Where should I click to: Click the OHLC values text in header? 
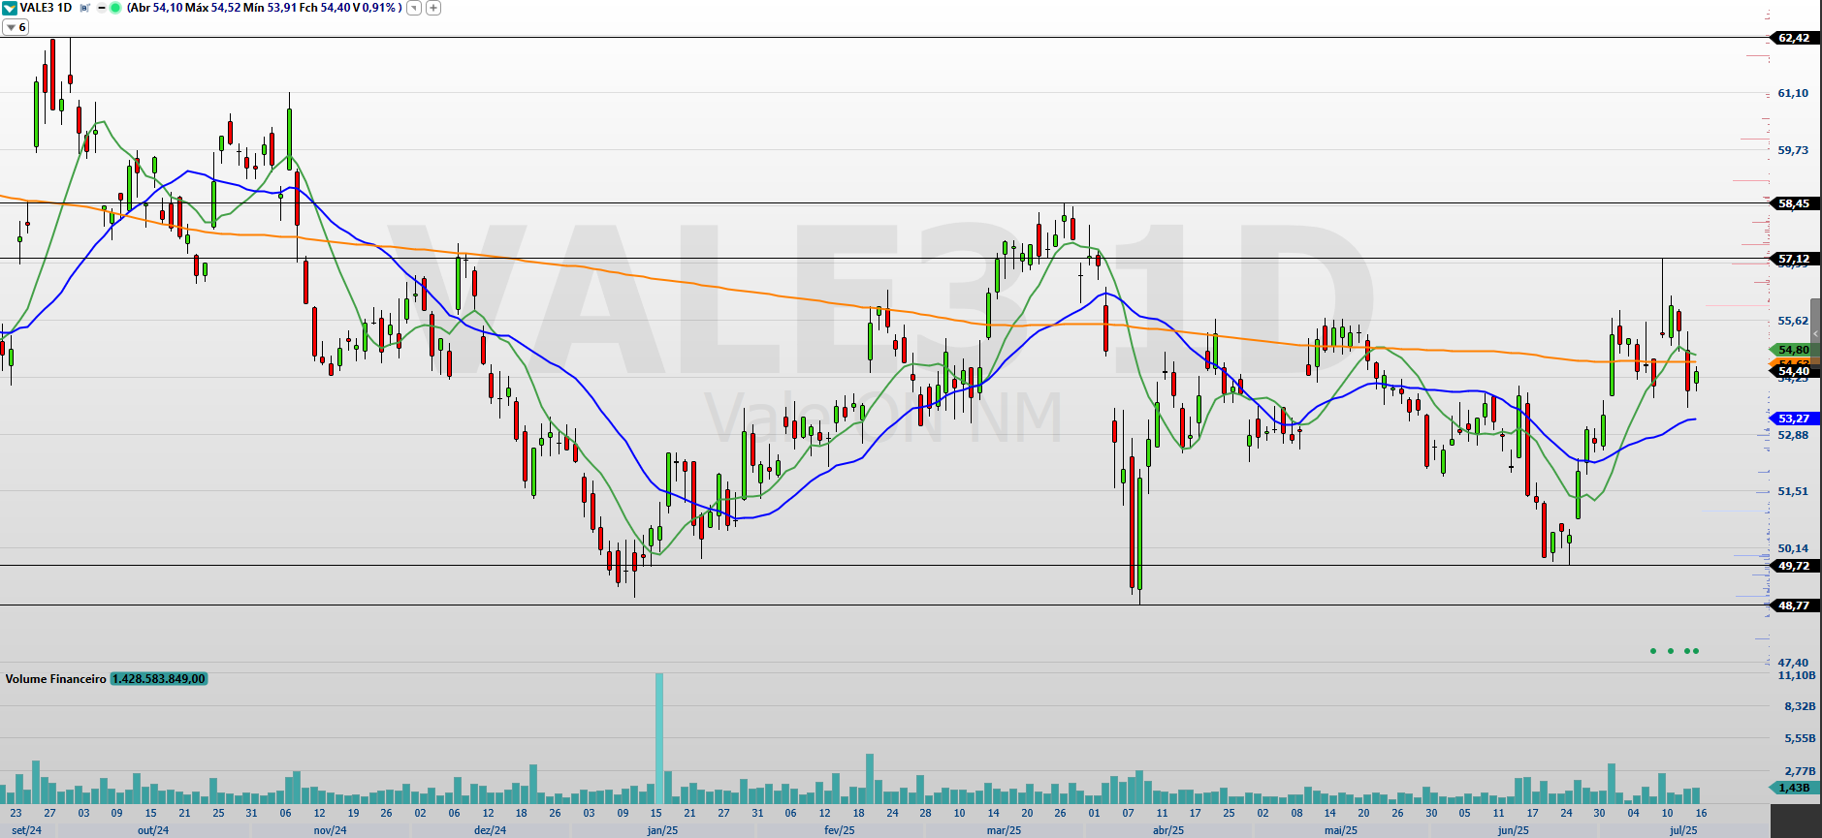click(x=264, y=8)
